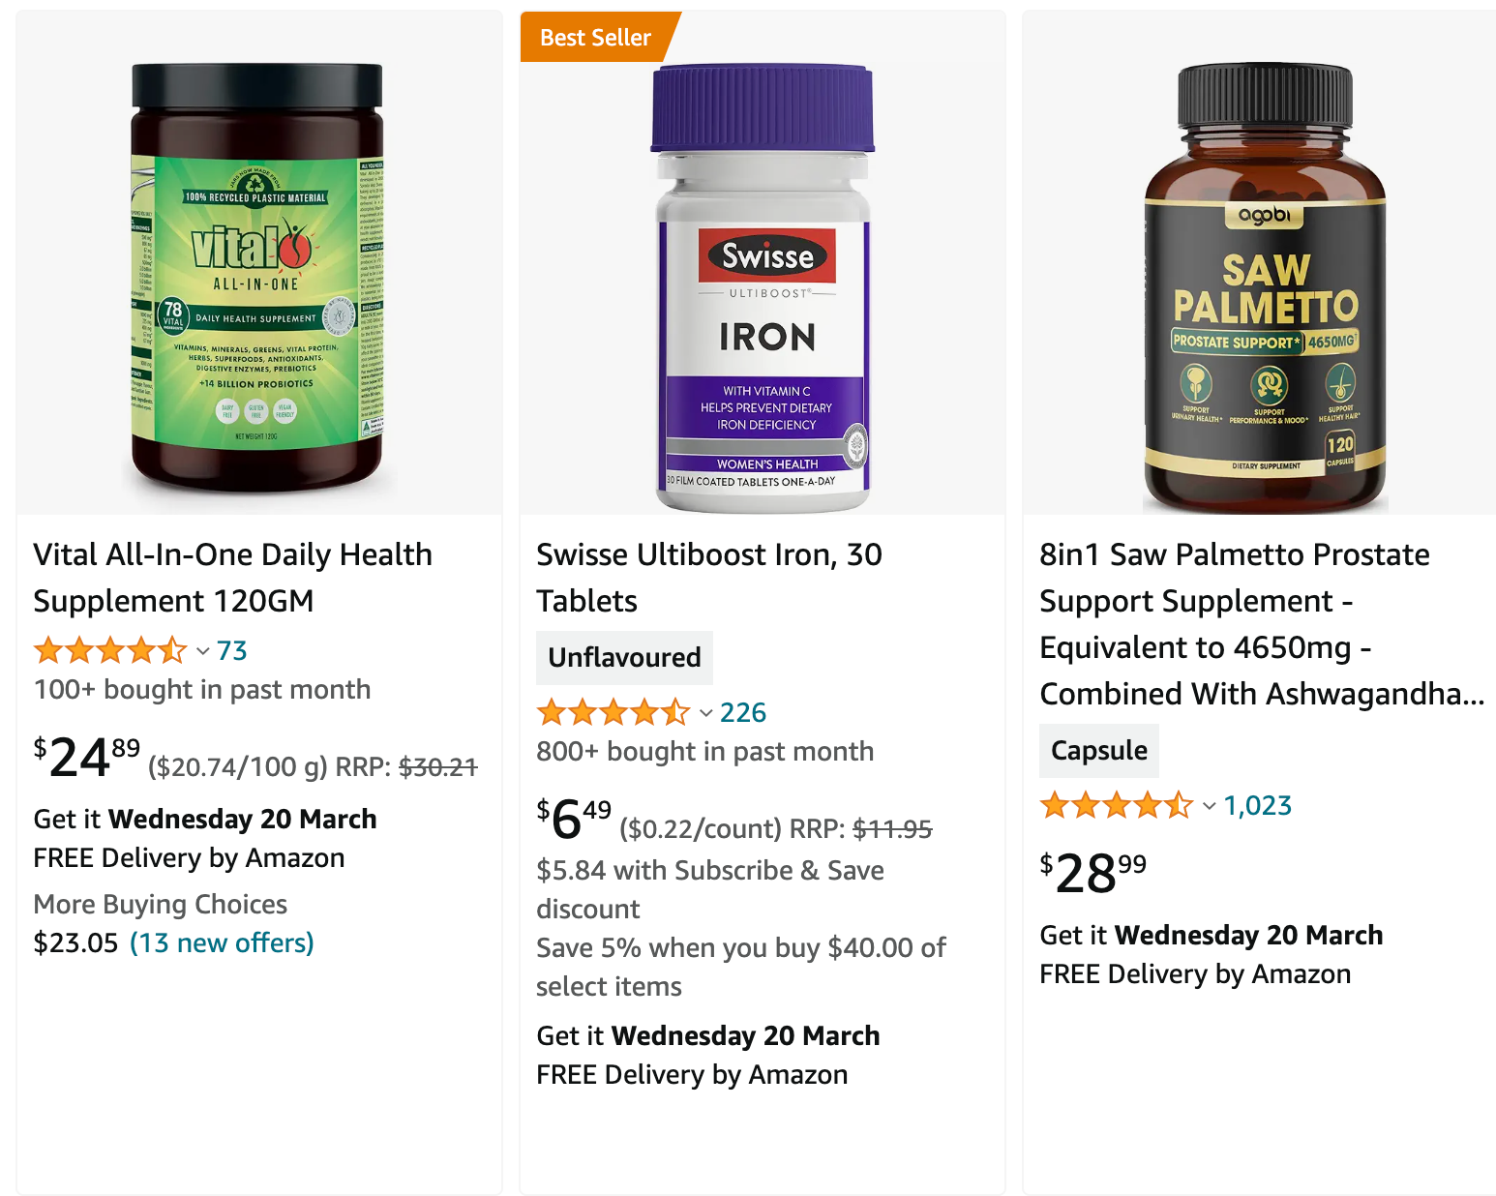Select the Unflavoured variant option

(x=624, y=657)
